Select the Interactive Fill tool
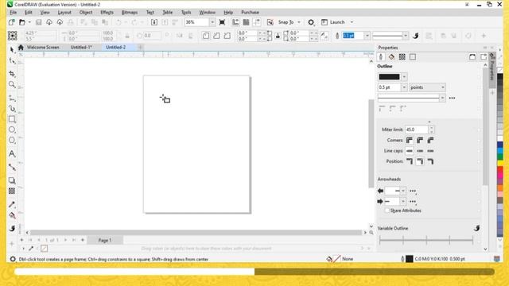Image resolution: width=509 pixels, height=286 pixels. 12,215
